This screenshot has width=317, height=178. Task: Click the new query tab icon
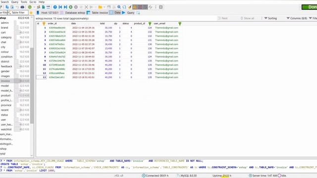[138, 13]
